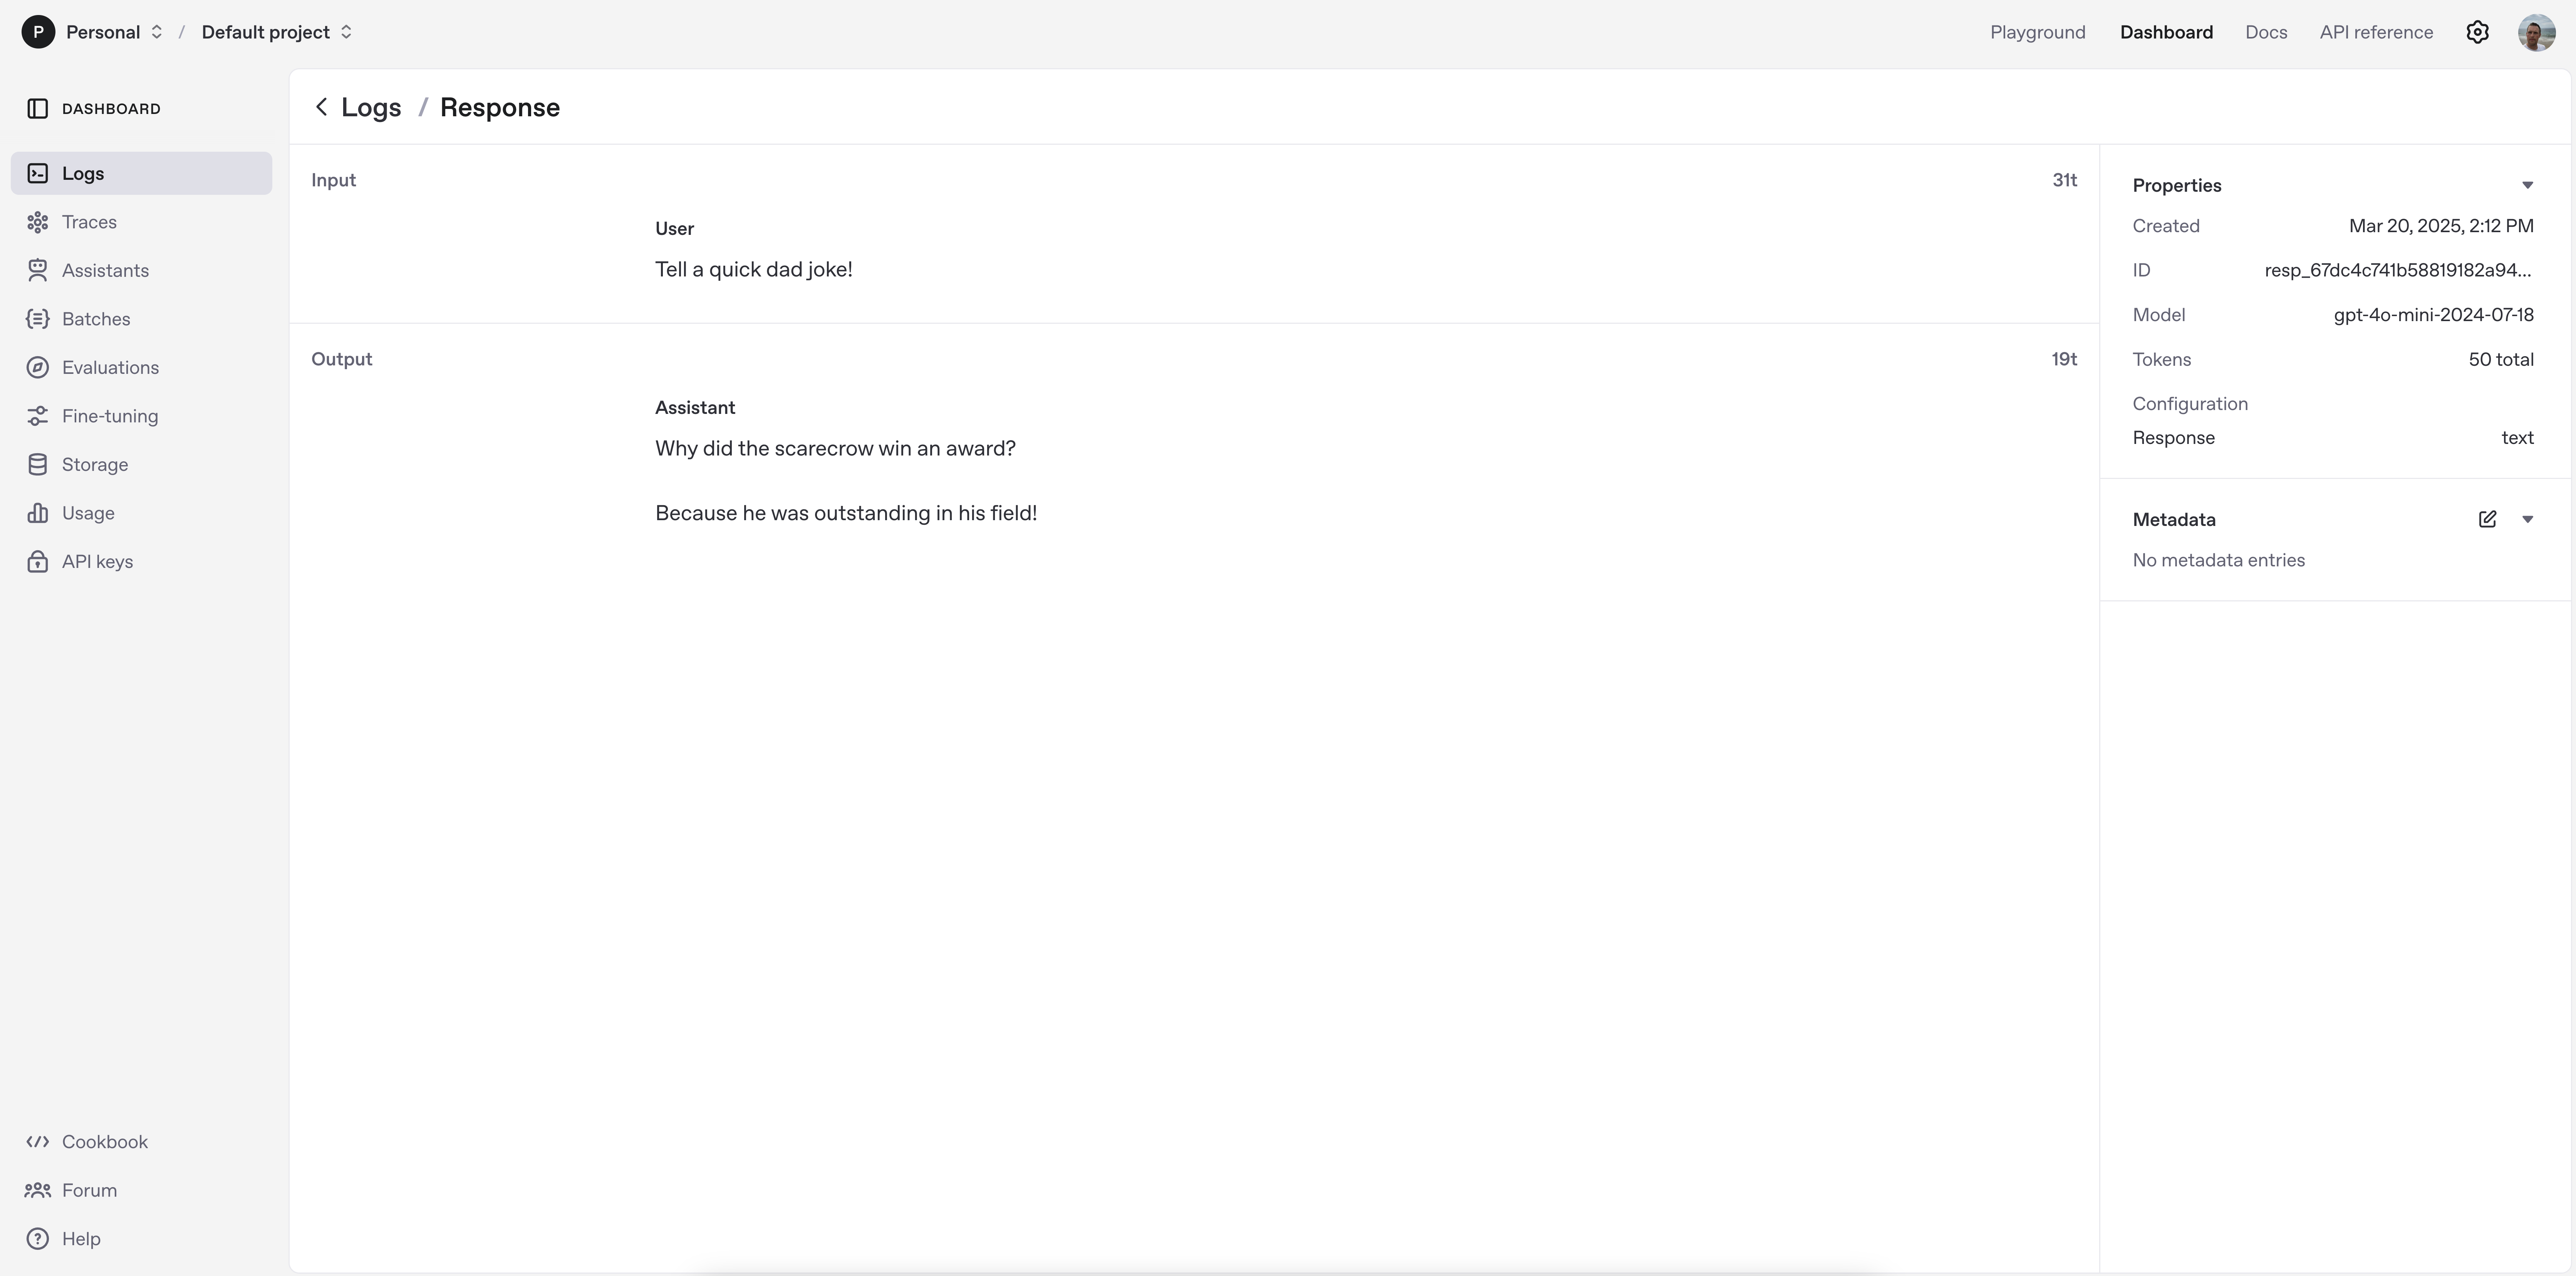Collapse the Properties section arrow
The image size is (2576, 1276).
2527,185
